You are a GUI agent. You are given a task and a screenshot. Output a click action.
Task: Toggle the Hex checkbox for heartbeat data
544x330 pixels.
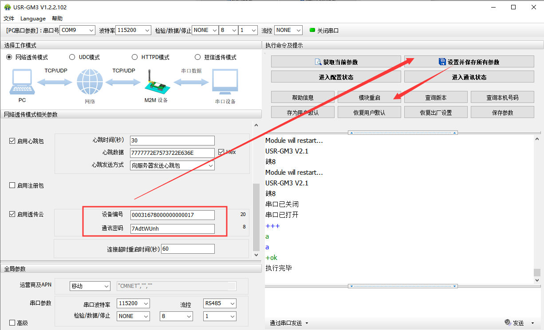click(x=221, y=152)
